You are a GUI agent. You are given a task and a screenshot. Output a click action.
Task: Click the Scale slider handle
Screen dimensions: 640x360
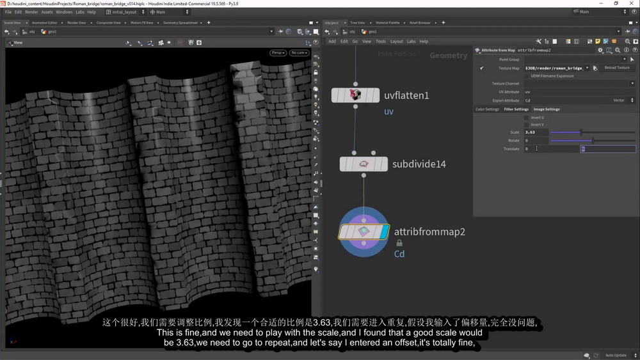pos(581,132)
